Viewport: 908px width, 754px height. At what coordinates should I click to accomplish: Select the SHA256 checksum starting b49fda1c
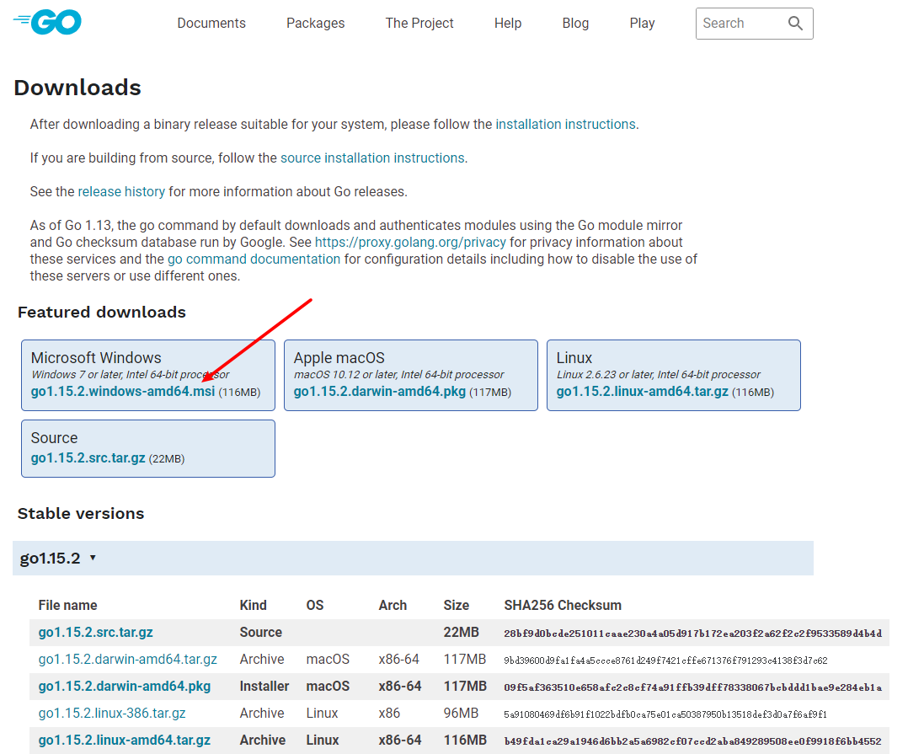pos(692,741)
